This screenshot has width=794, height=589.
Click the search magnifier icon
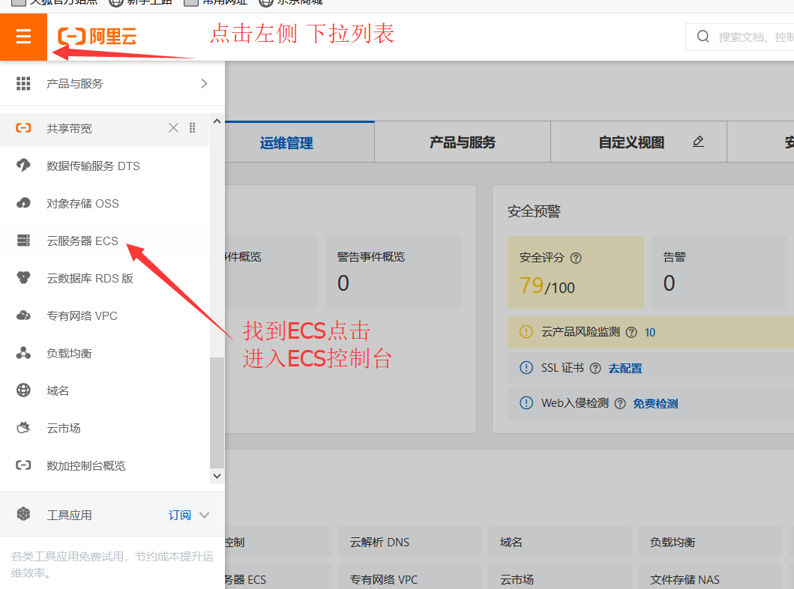click(703, 37)
